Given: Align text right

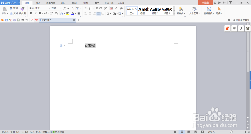Looking at the screenshot, I should tap(94, 14).
